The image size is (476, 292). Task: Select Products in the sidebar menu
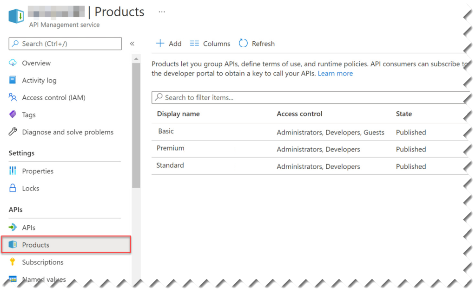36,245
